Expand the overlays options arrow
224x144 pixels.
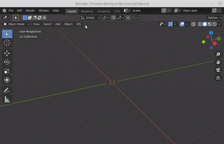click(x=187, y=24)
